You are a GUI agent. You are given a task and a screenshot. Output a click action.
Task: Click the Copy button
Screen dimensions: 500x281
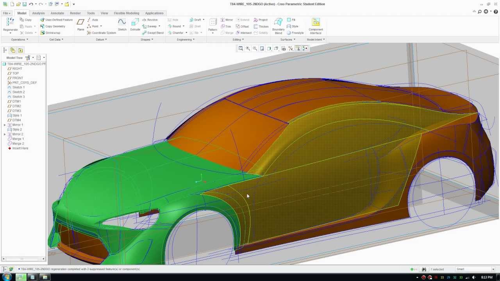[26, 20]
